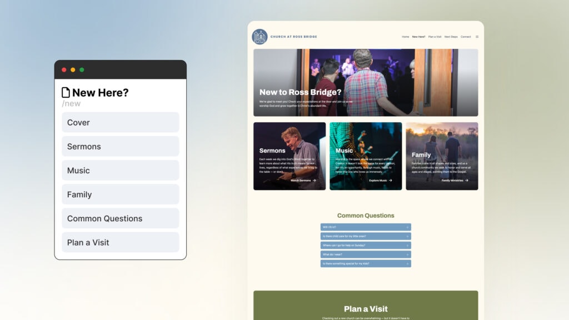Click the arrow next to Family Ministries
The width and height of the screenshot is (569, 320).
[466, 181]
